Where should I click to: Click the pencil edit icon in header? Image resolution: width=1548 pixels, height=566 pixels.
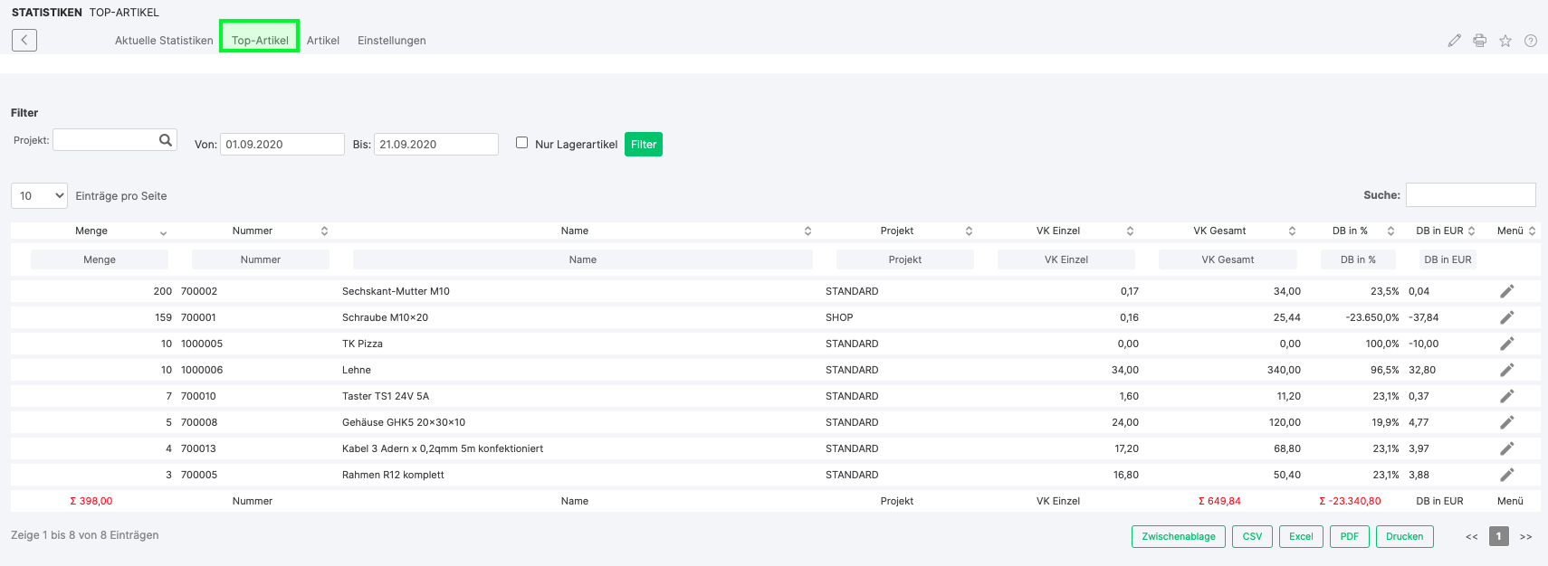(1454, 41)
